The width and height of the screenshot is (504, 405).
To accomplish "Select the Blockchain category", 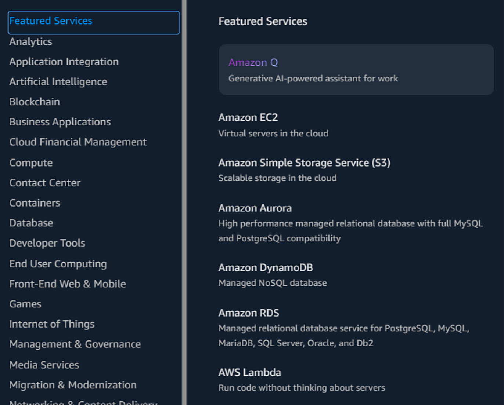I will click(35, 102).
